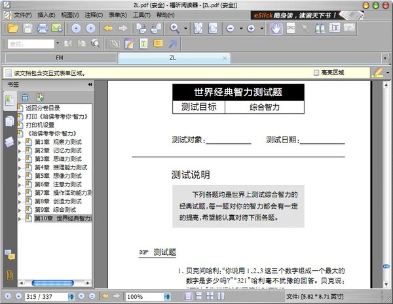Screen dimensions: 393x304
Task: Add a yellow note comment
Action: 158,44
